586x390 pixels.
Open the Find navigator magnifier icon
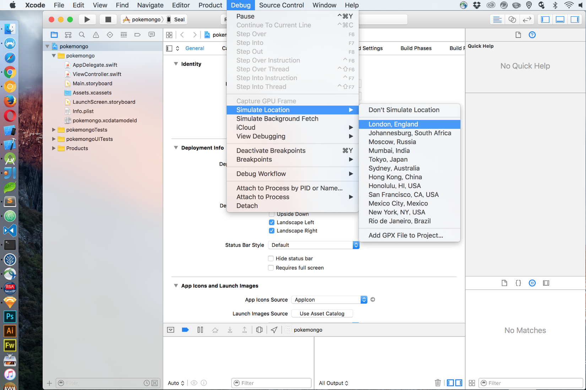point(82,35)
